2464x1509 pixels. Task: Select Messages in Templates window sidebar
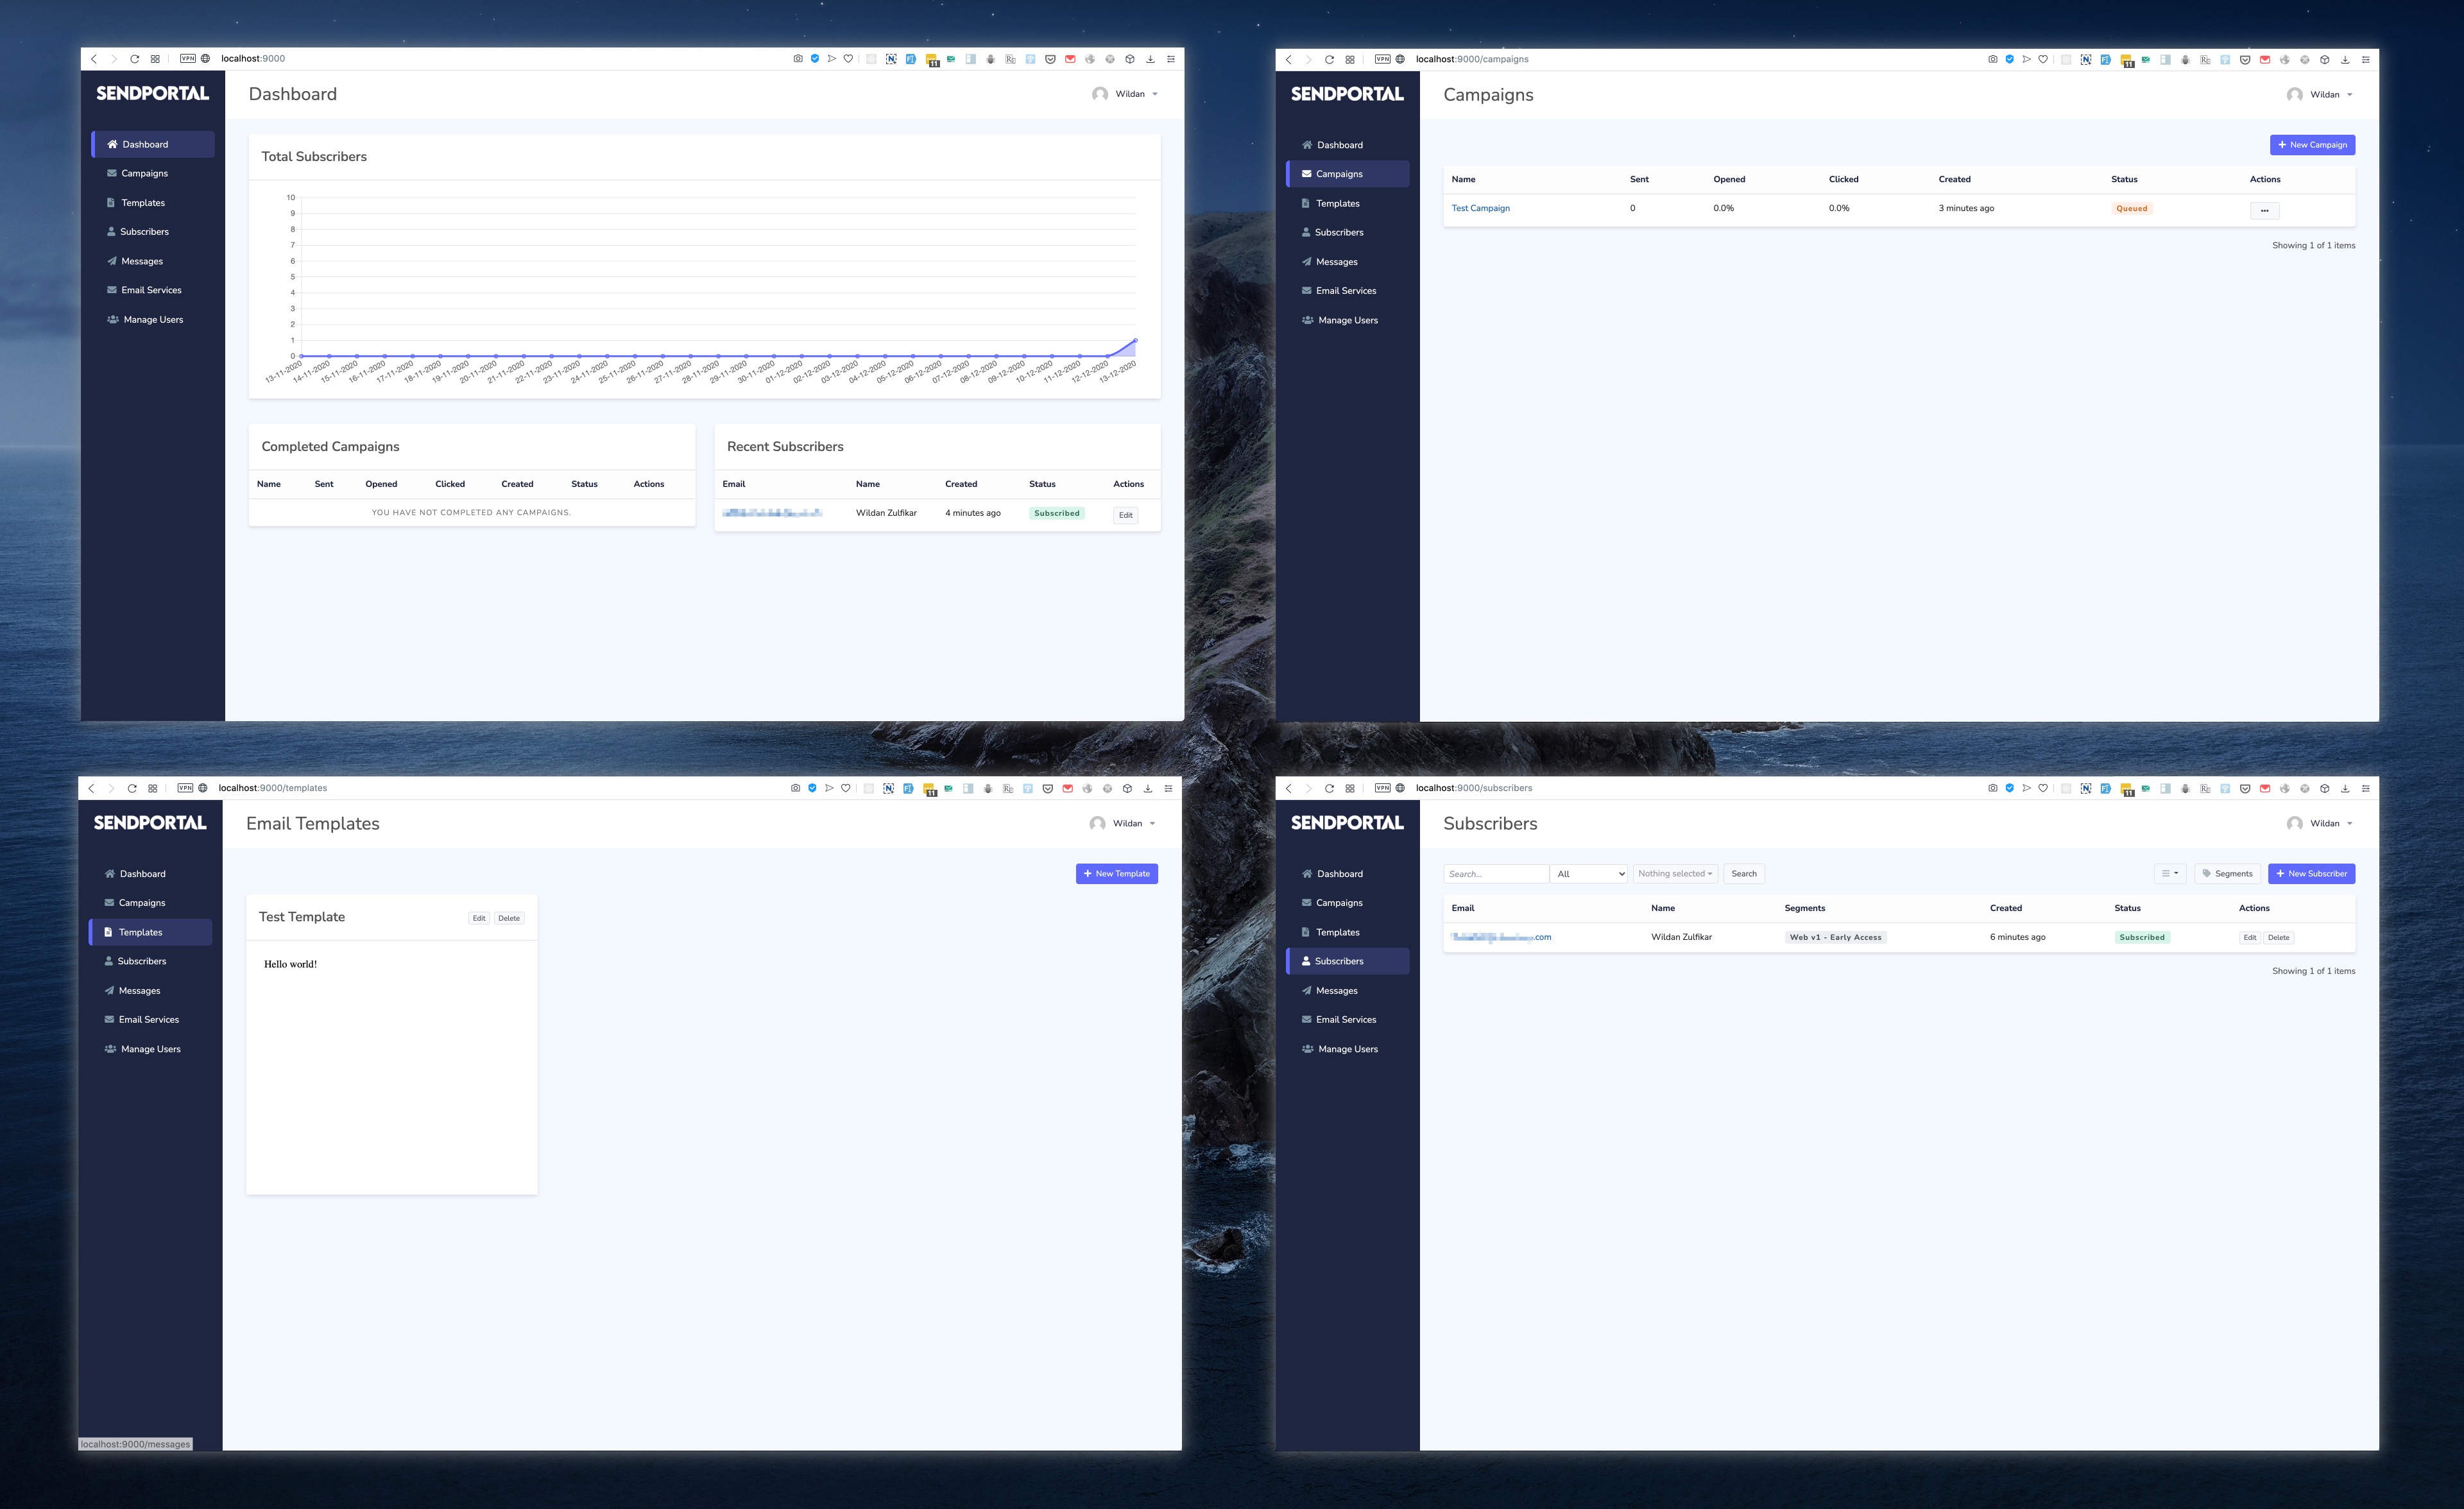(139, 991)
